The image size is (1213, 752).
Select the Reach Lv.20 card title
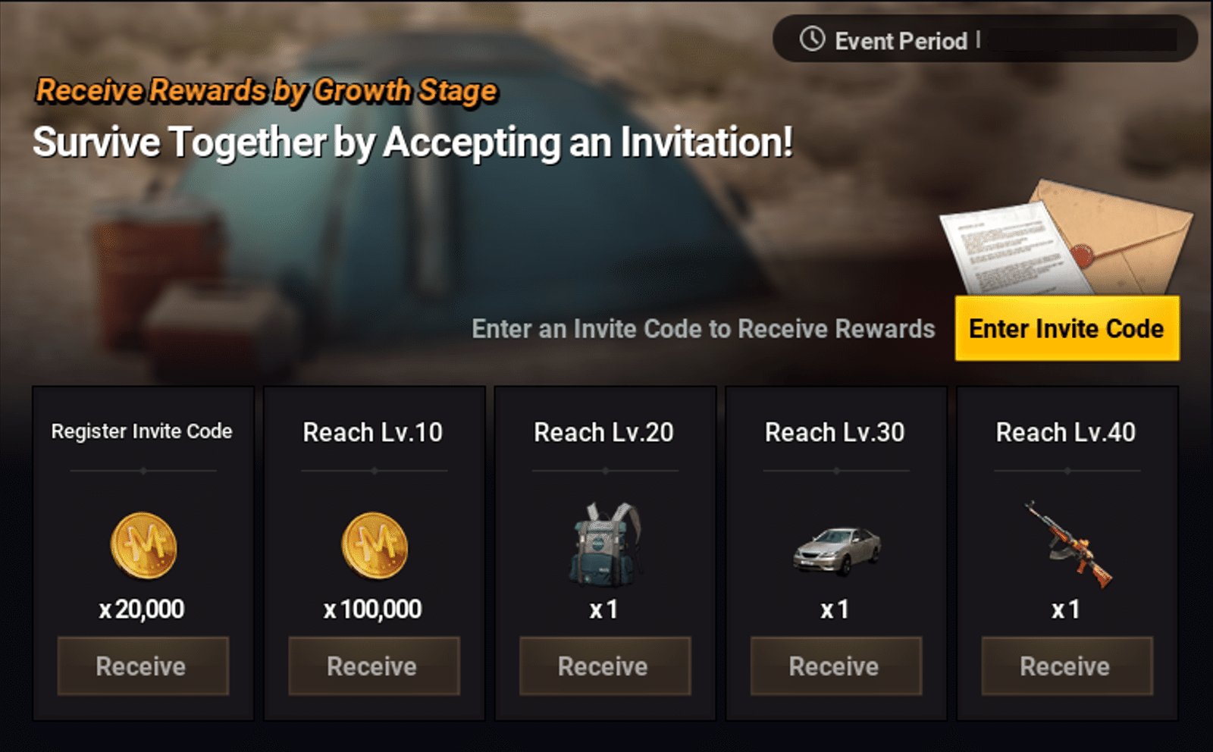click(x=604, y=432)
